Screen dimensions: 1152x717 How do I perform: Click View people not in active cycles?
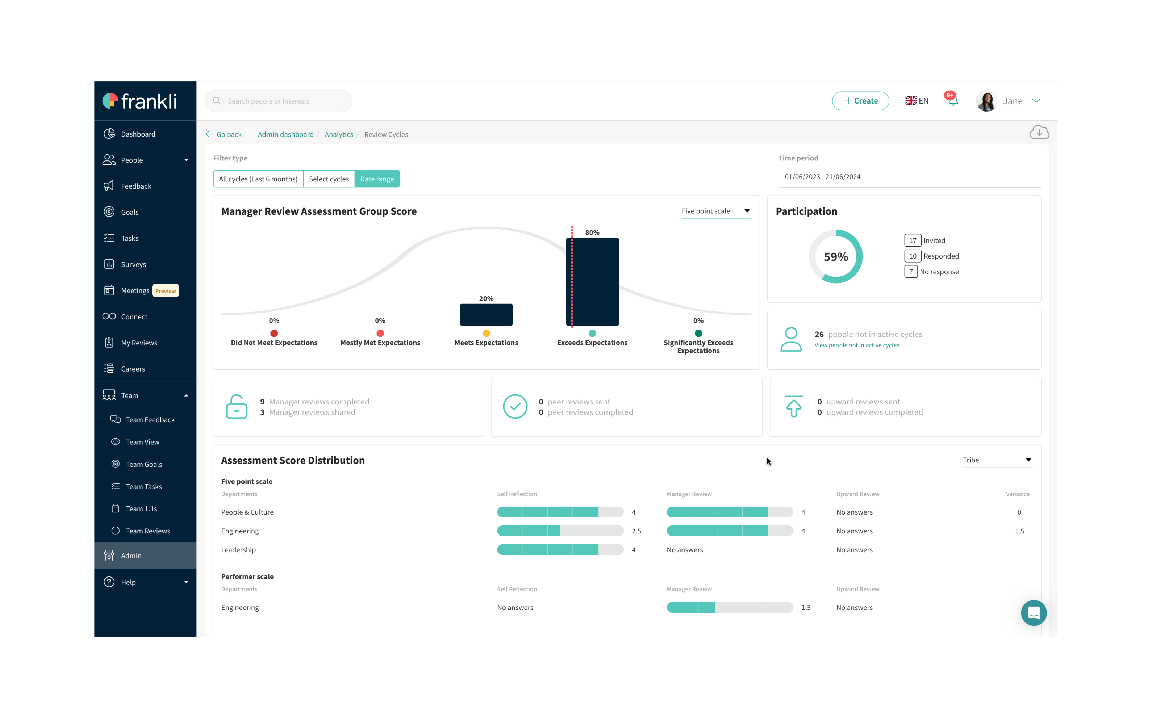pyautogui.click(x=856, y=345)
